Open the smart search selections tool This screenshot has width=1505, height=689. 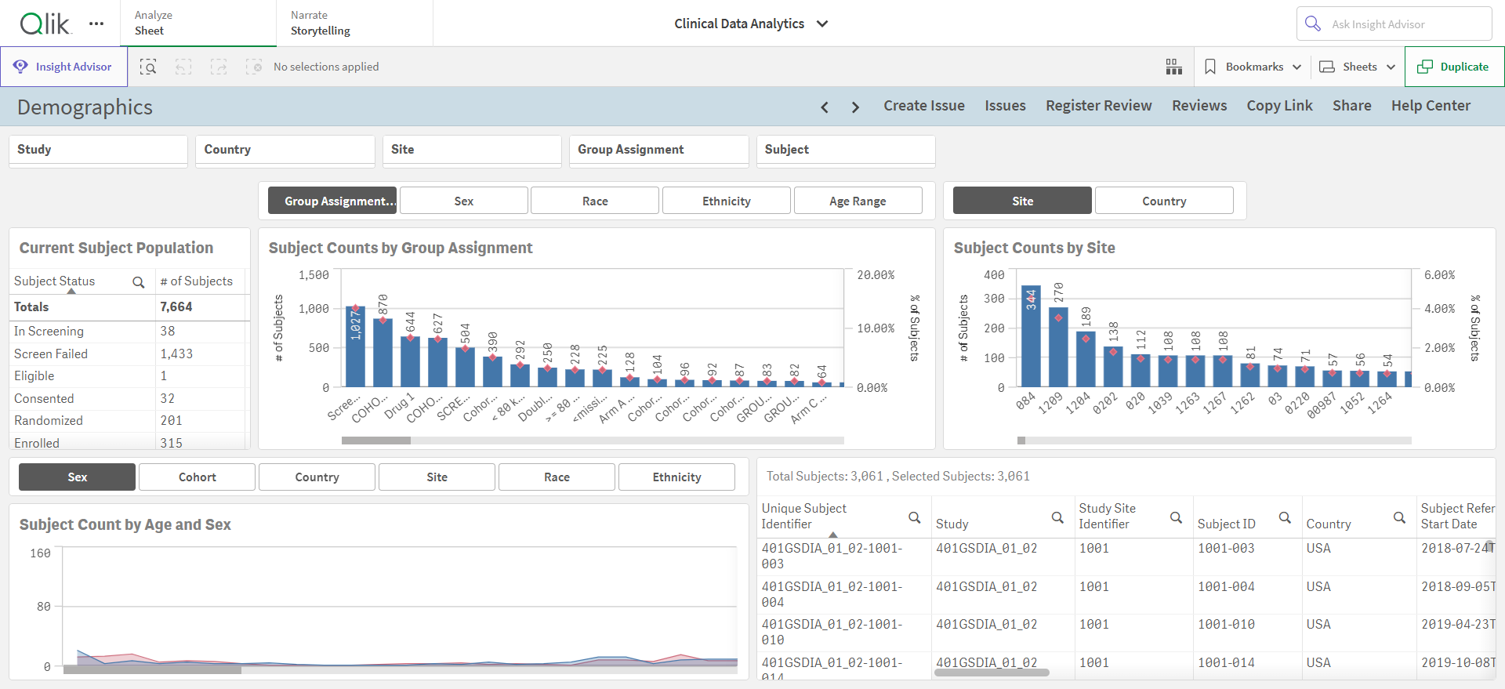coord(148,67)
